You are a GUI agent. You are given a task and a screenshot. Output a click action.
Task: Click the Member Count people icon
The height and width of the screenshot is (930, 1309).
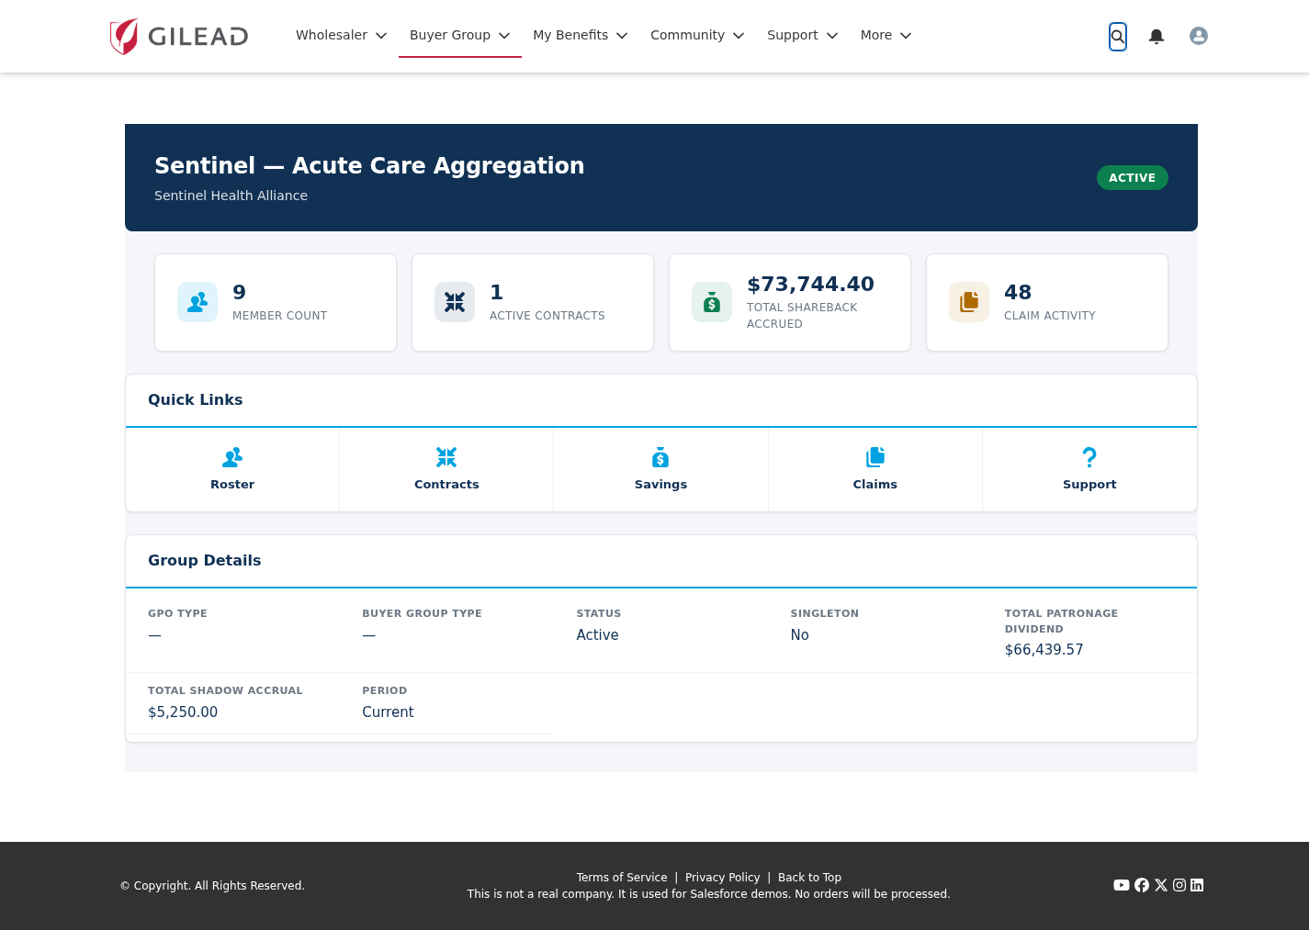(x=197, y=302)
